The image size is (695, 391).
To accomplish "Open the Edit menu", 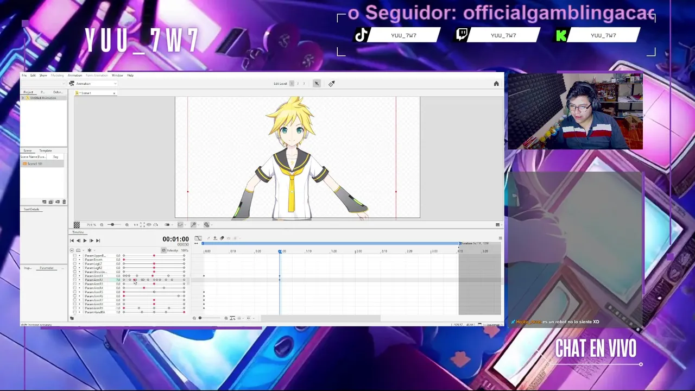I will click(x=33, y=75).
